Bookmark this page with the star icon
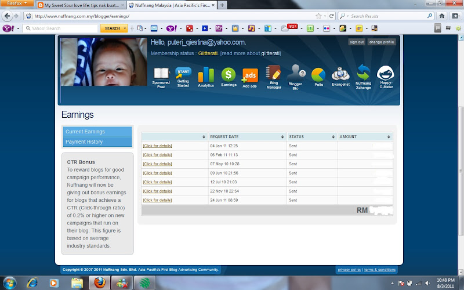 pos(318,16)
